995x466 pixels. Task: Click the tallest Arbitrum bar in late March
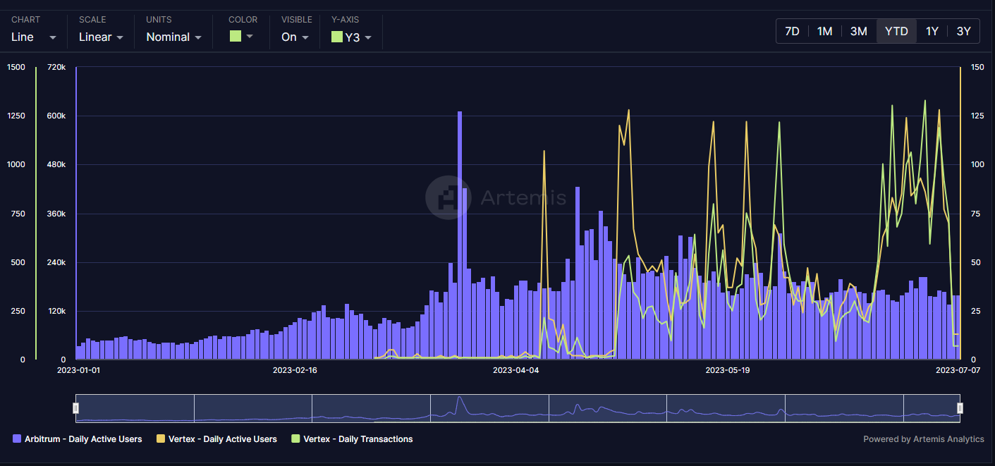tap(460, 235)
